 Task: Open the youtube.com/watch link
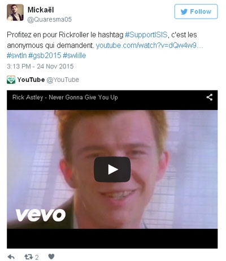tap(150, 46)
